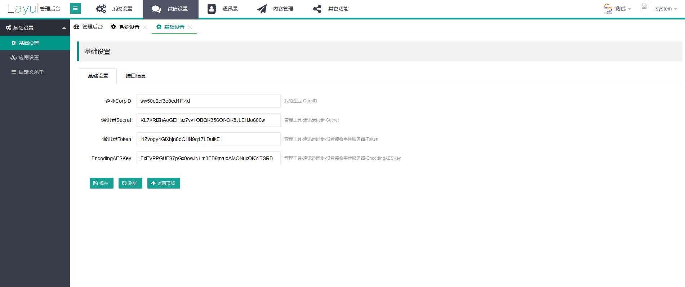Switch to the 管理后台 page tab
Screen dimensions: 685x287
point(88,27)
